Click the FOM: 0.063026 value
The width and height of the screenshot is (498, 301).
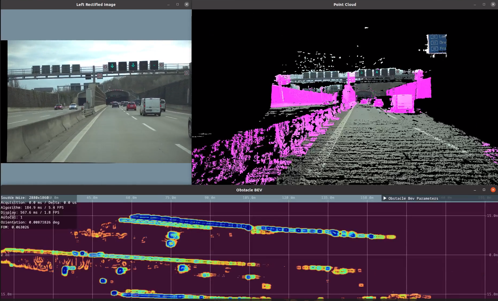click(15, 227)
